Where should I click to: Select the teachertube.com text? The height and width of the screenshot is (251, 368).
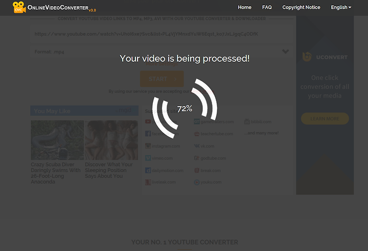pos(217,134)
